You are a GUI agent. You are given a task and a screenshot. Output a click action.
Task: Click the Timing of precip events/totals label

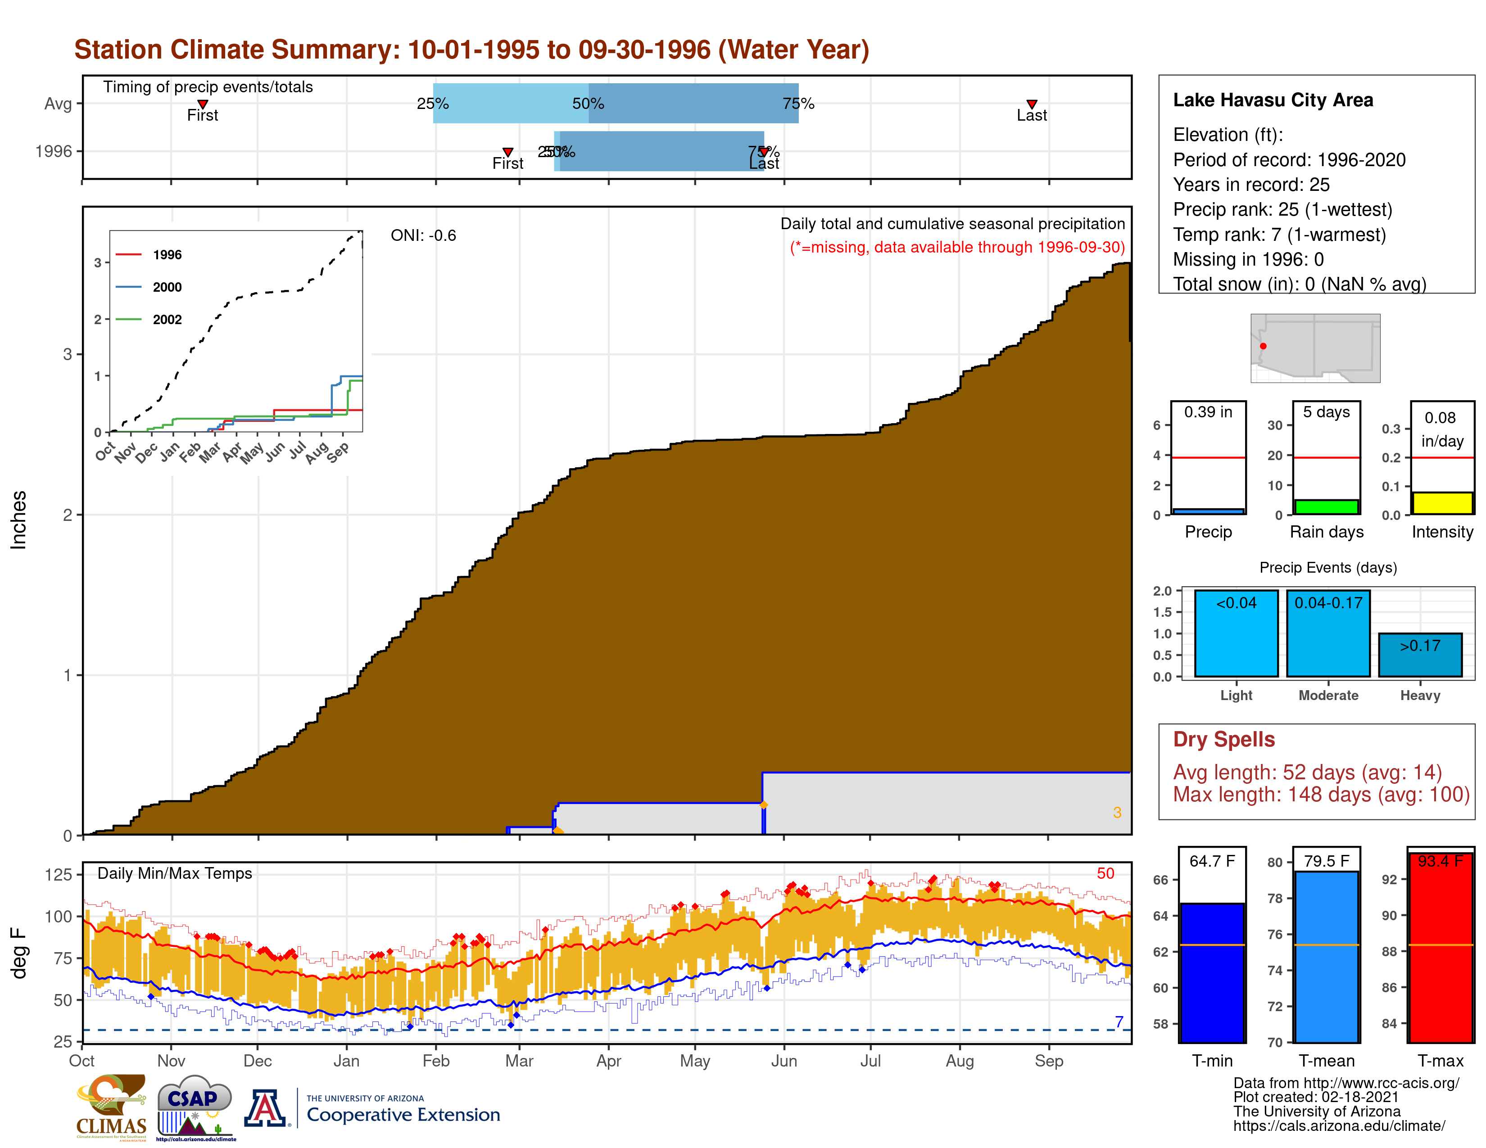point(208,87)
